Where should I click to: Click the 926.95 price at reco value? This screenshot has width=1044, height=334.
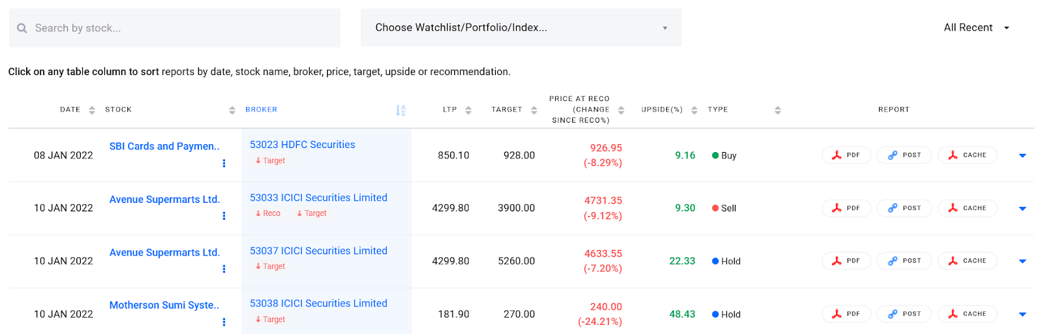click(606, 148)
